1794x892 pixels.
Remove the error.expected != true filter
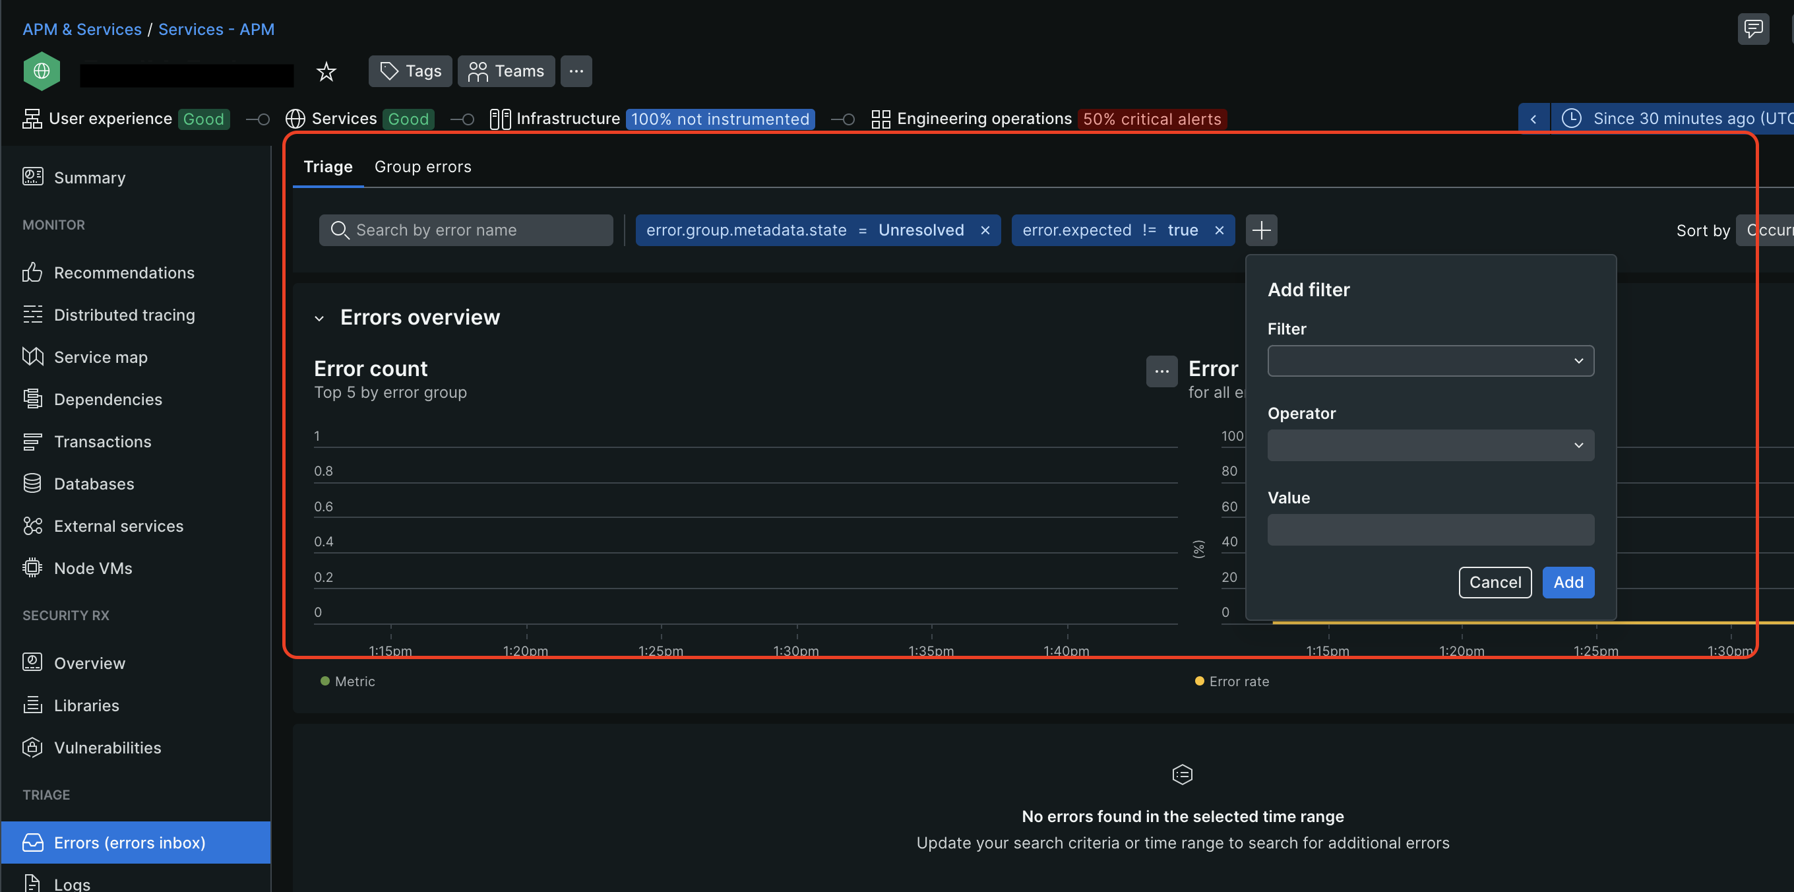(x=1219, y=231)
